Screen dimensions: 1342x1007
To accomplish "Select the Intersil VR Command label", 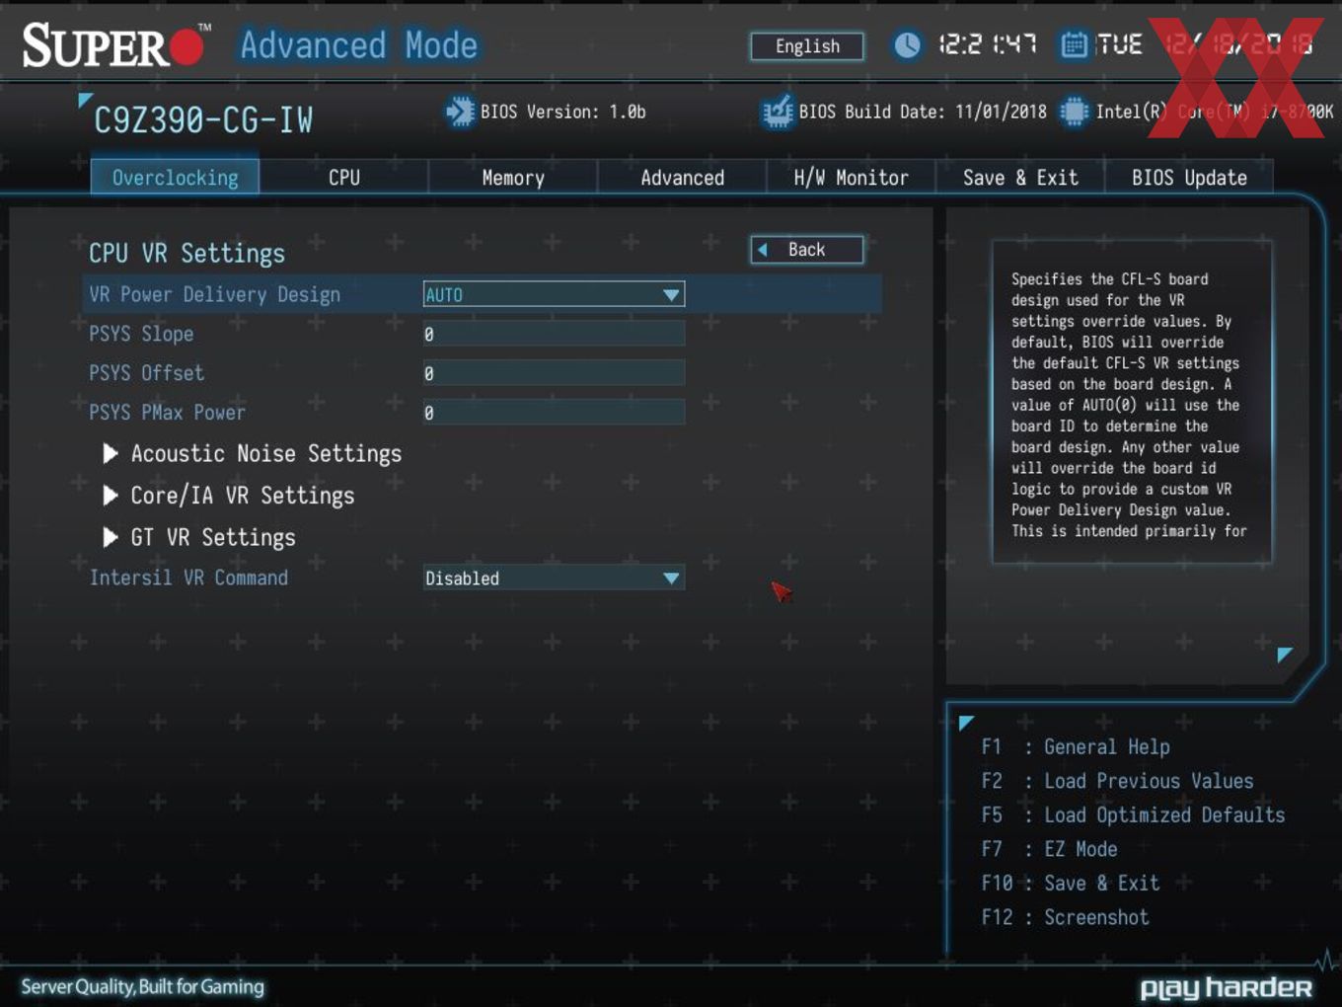I will click(x=188, y=578).
